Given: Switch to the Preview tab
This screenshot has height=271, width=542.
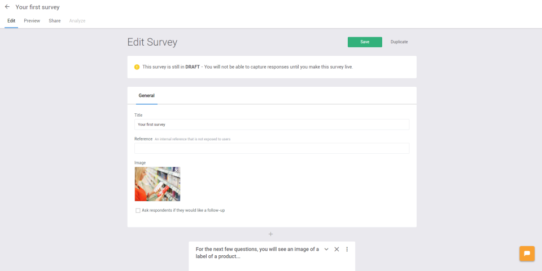Looking at the screenshot, I should point(32,21).
